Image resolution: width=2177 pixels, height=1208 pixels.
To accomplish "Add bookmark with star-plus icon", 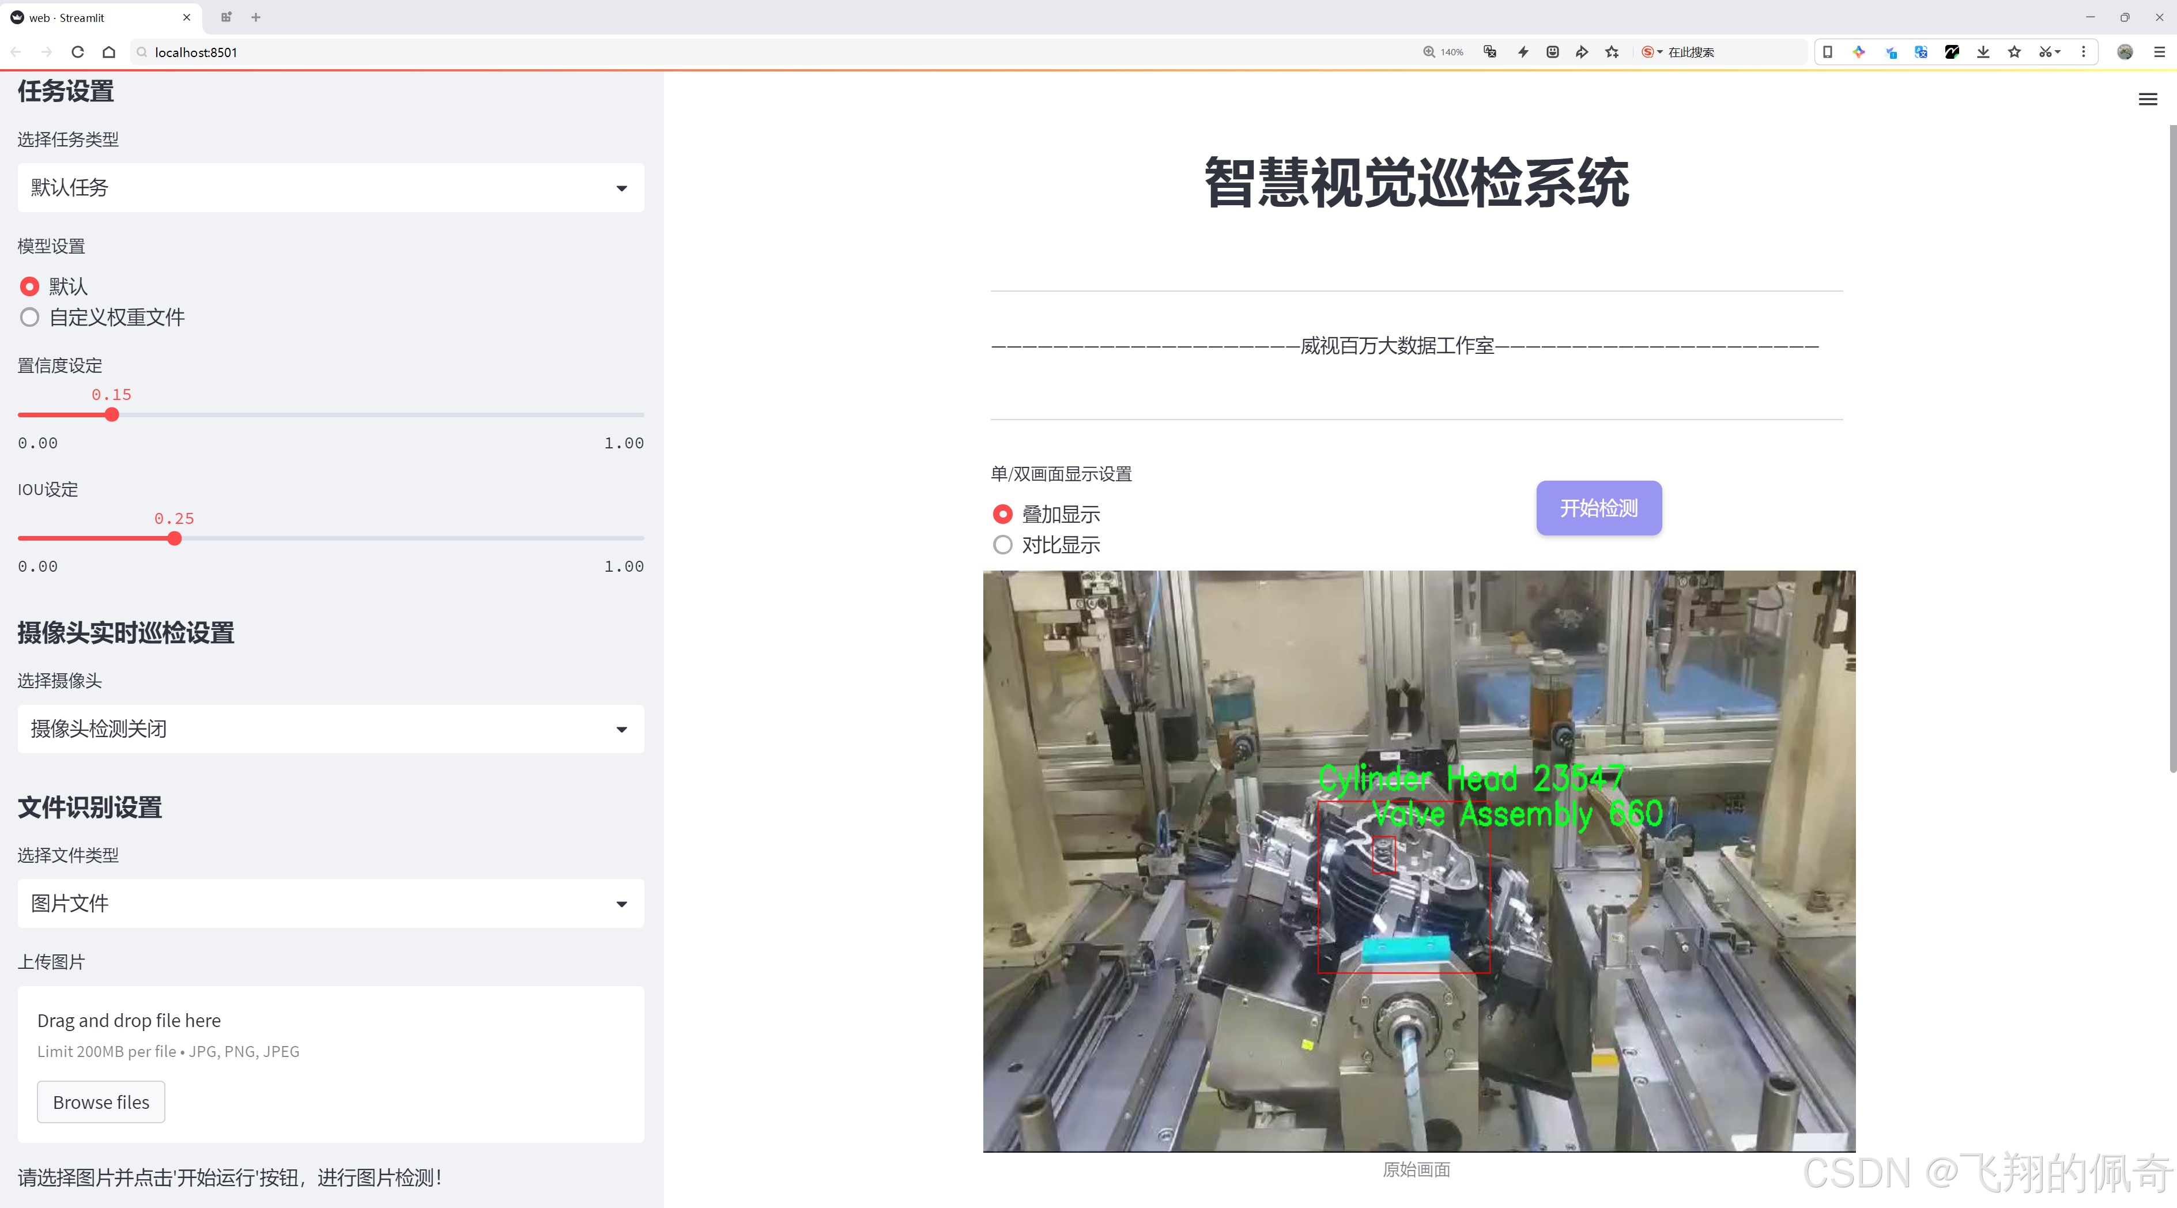I will point(1613,52).
